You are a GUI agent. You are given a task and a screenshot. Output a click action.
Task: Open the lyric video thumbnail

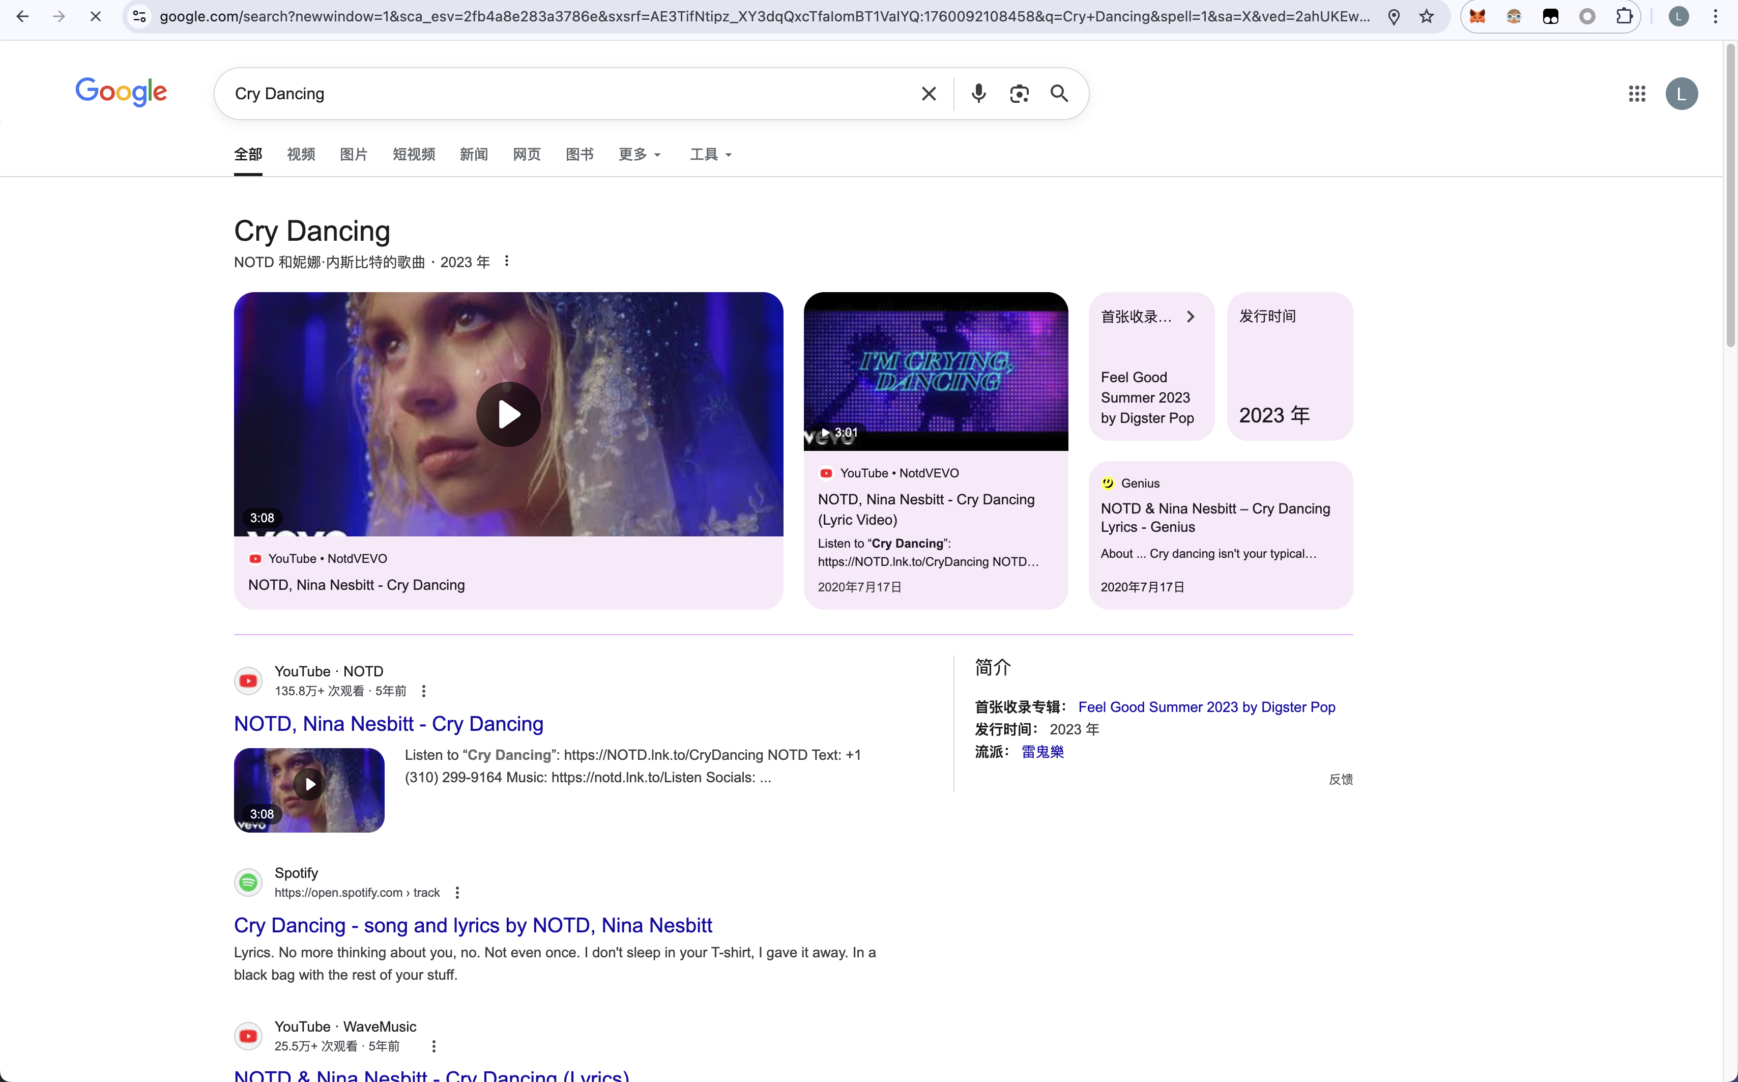(936, 371)
